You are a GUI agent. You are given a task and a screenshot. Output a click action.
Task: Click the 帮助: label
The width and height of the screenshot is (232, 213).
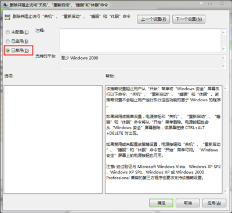pyautogui.click(x=110, y=76)
